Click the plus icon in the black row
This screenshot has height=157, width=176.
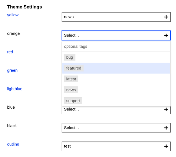pos(166,128)
